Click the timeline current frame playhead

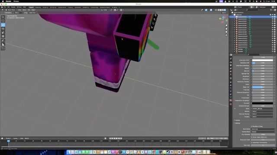tap(9, 141)
